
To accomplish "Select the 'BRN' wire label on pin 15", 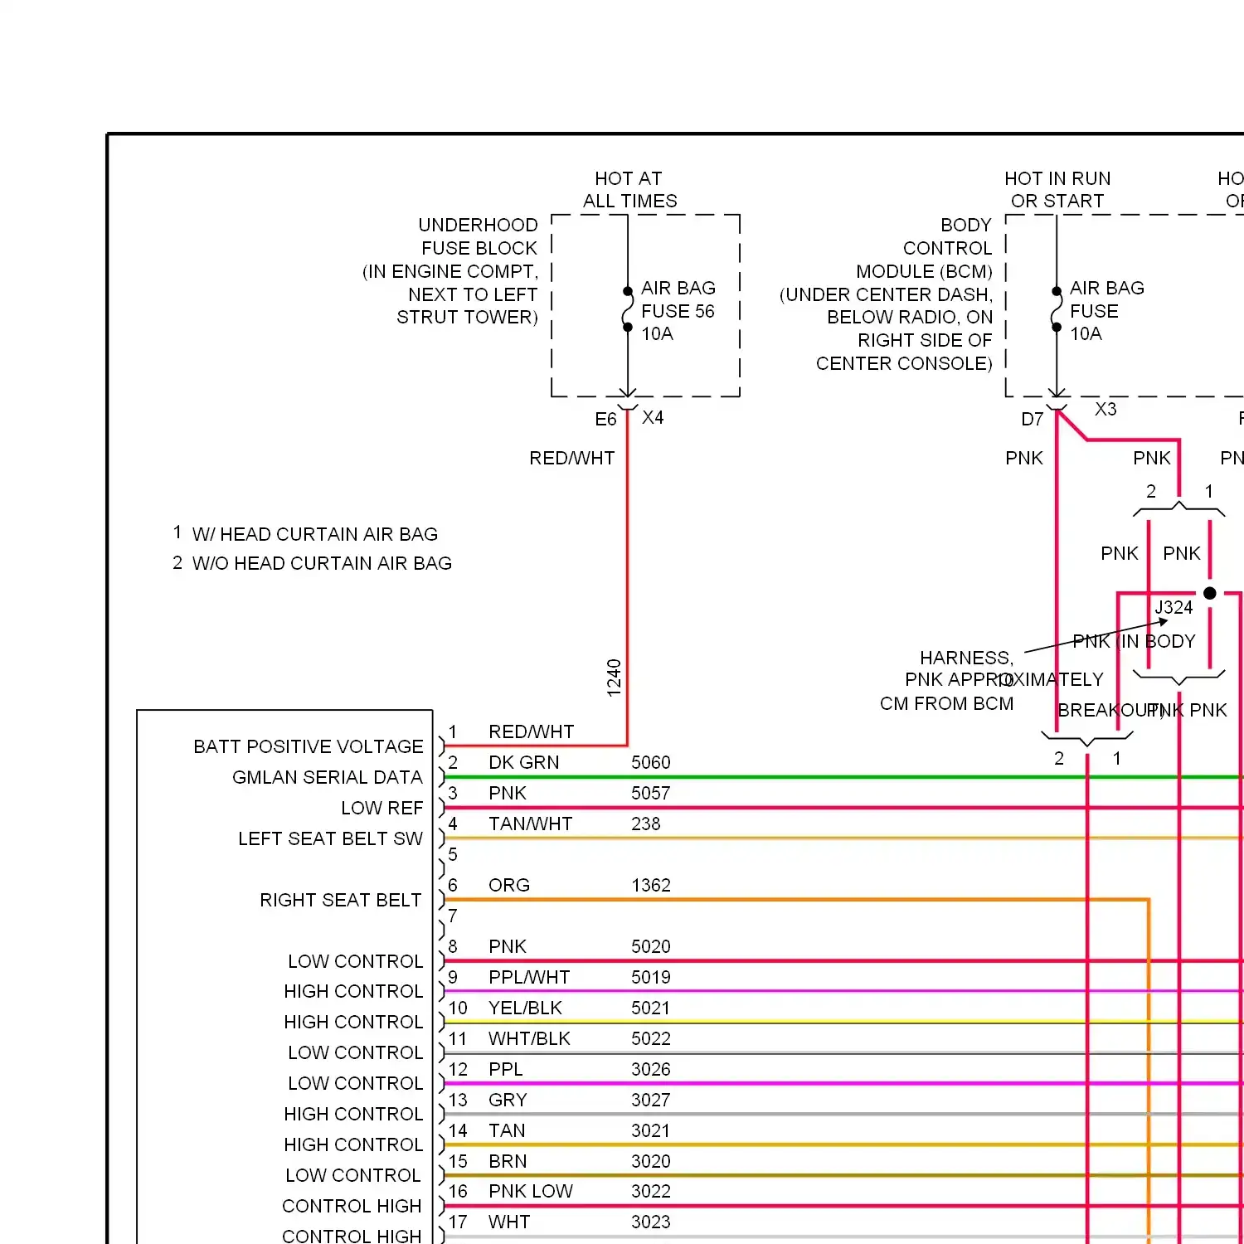I will [508, 1162].
